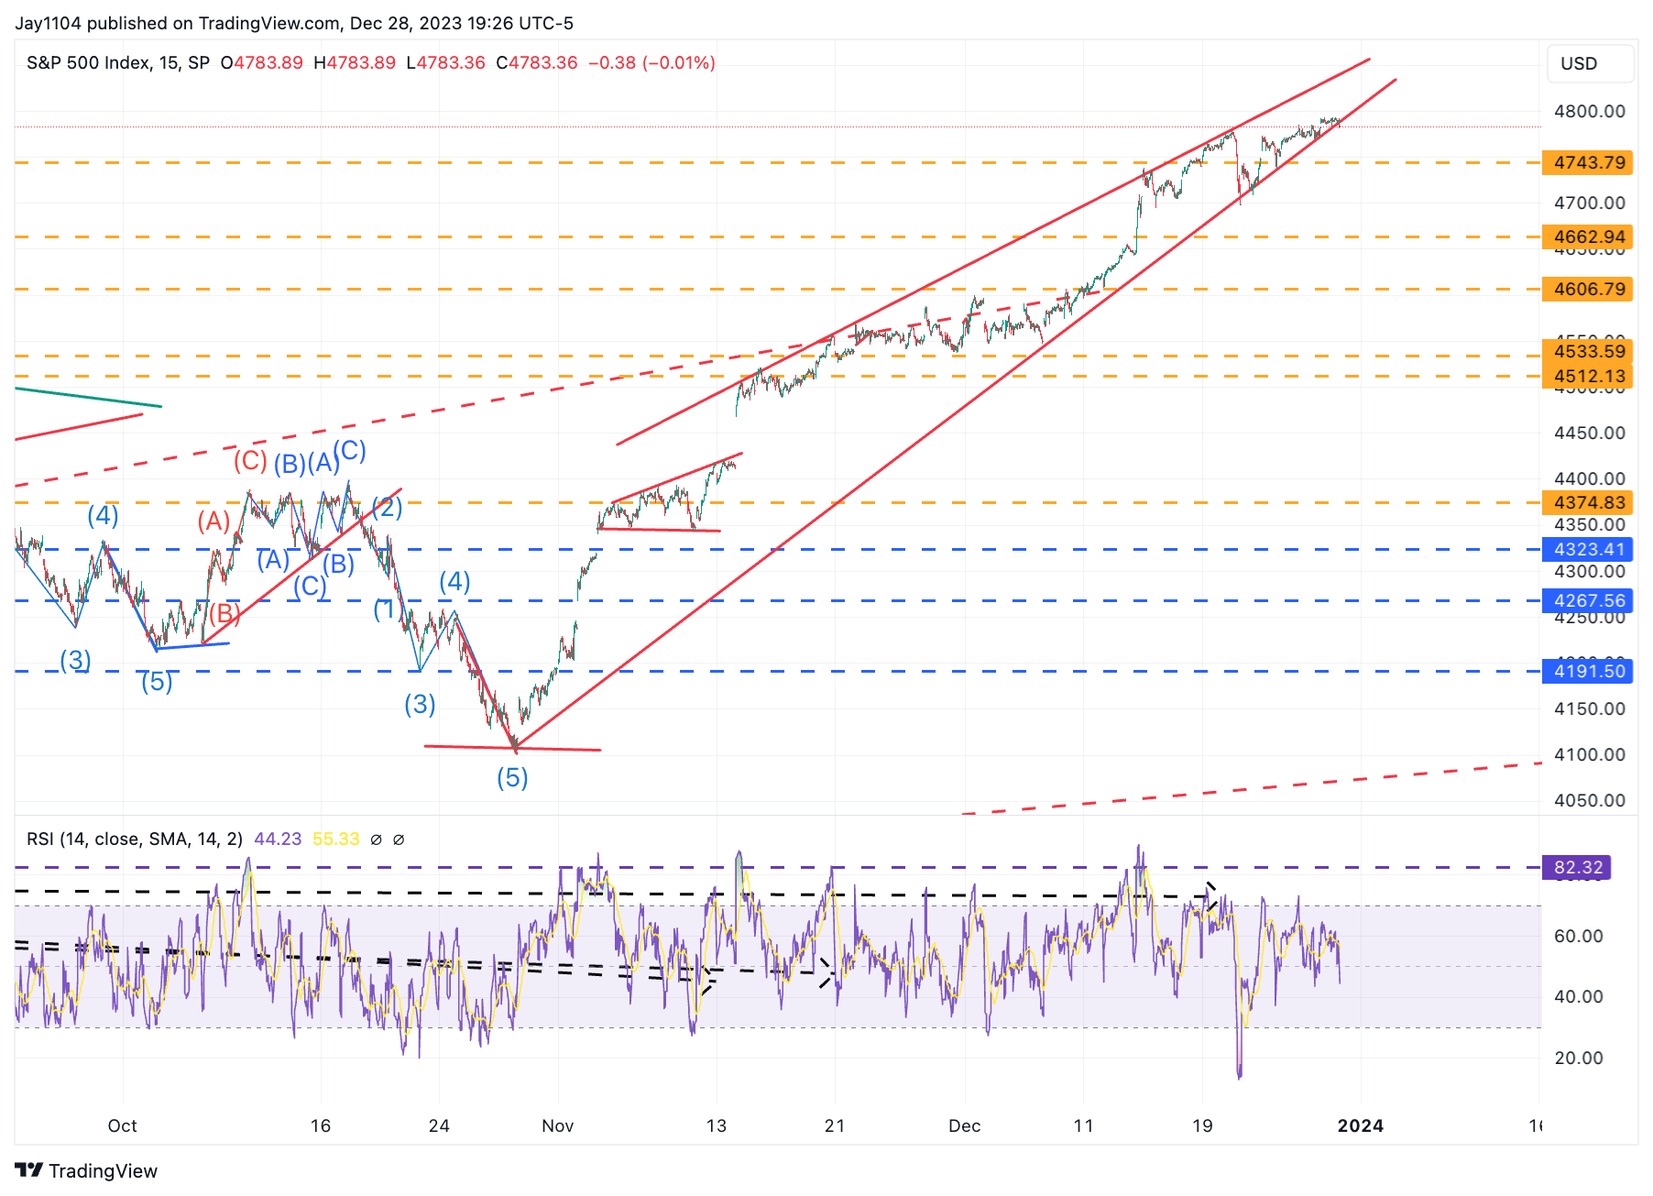Image resolution: width=1653 pixels, height=1196 pixels.
Task: Click the 82.32 RSI level label
Action: 1578,867
